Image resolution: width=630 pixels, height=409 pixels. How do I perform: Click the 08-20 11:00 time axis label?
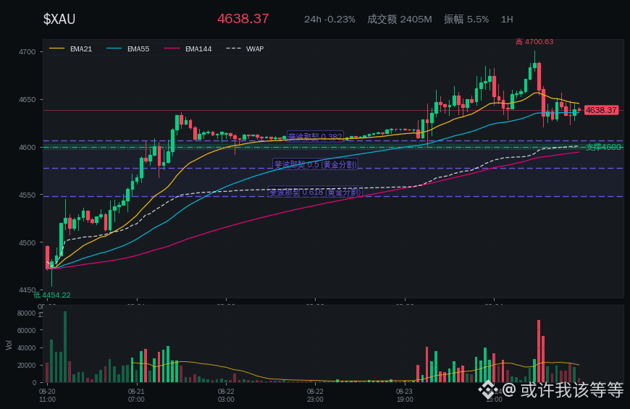pos(47,395)
